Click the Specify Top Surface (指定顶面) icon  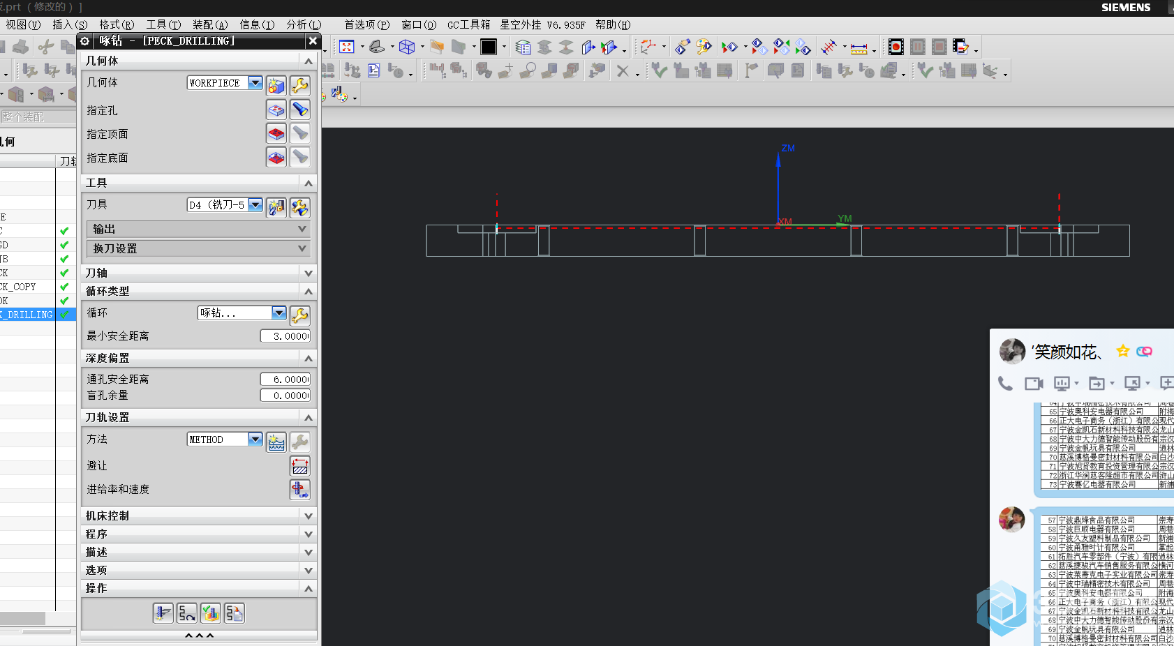[276, 134]
